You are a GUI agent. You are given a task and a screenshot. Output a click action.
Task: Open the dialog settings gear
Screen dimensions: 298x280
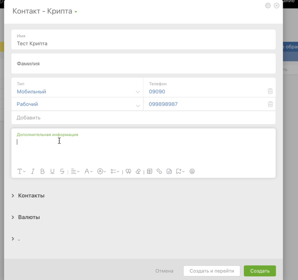coord(268,6)
